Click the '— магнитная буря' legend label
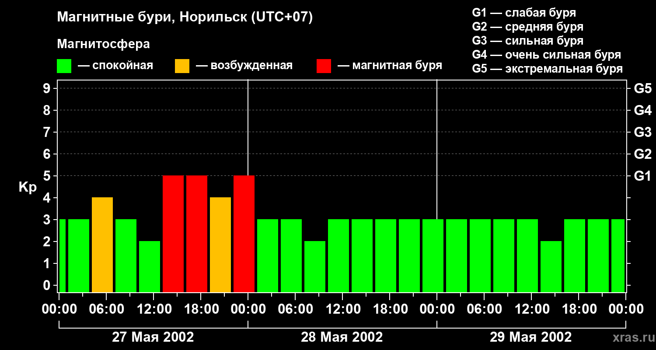Screen dimensions: 656x350 [390, 66]
